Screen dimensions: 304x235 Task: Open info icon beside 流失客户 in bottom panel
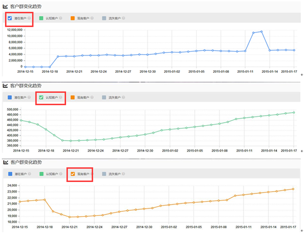coord(124,174)
